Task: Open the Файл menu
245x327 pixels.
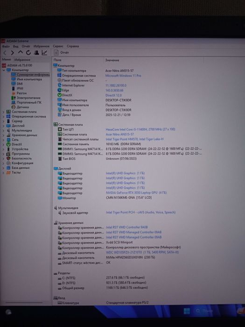Action: point(6,46)
